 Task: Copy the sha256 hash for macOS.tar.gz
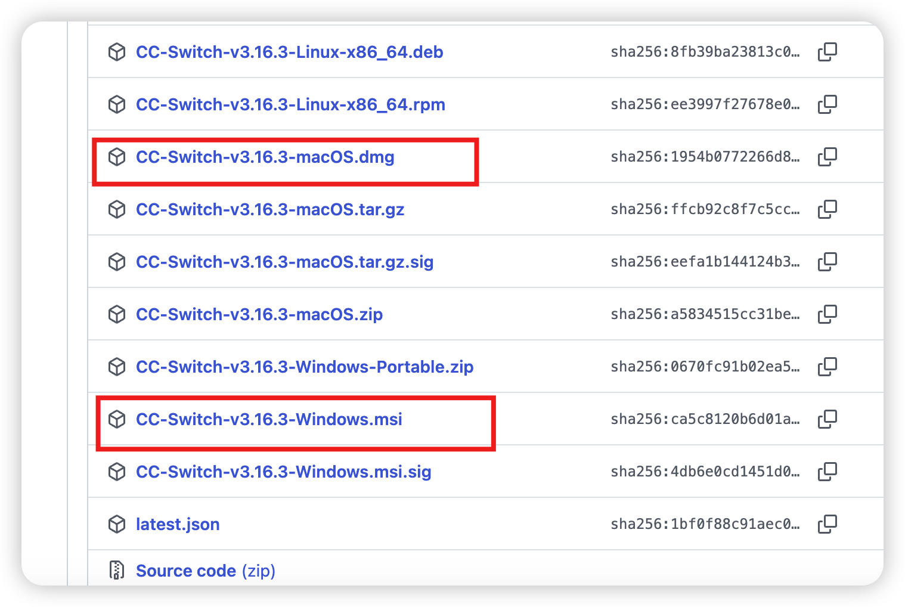[x=827, y=209]
